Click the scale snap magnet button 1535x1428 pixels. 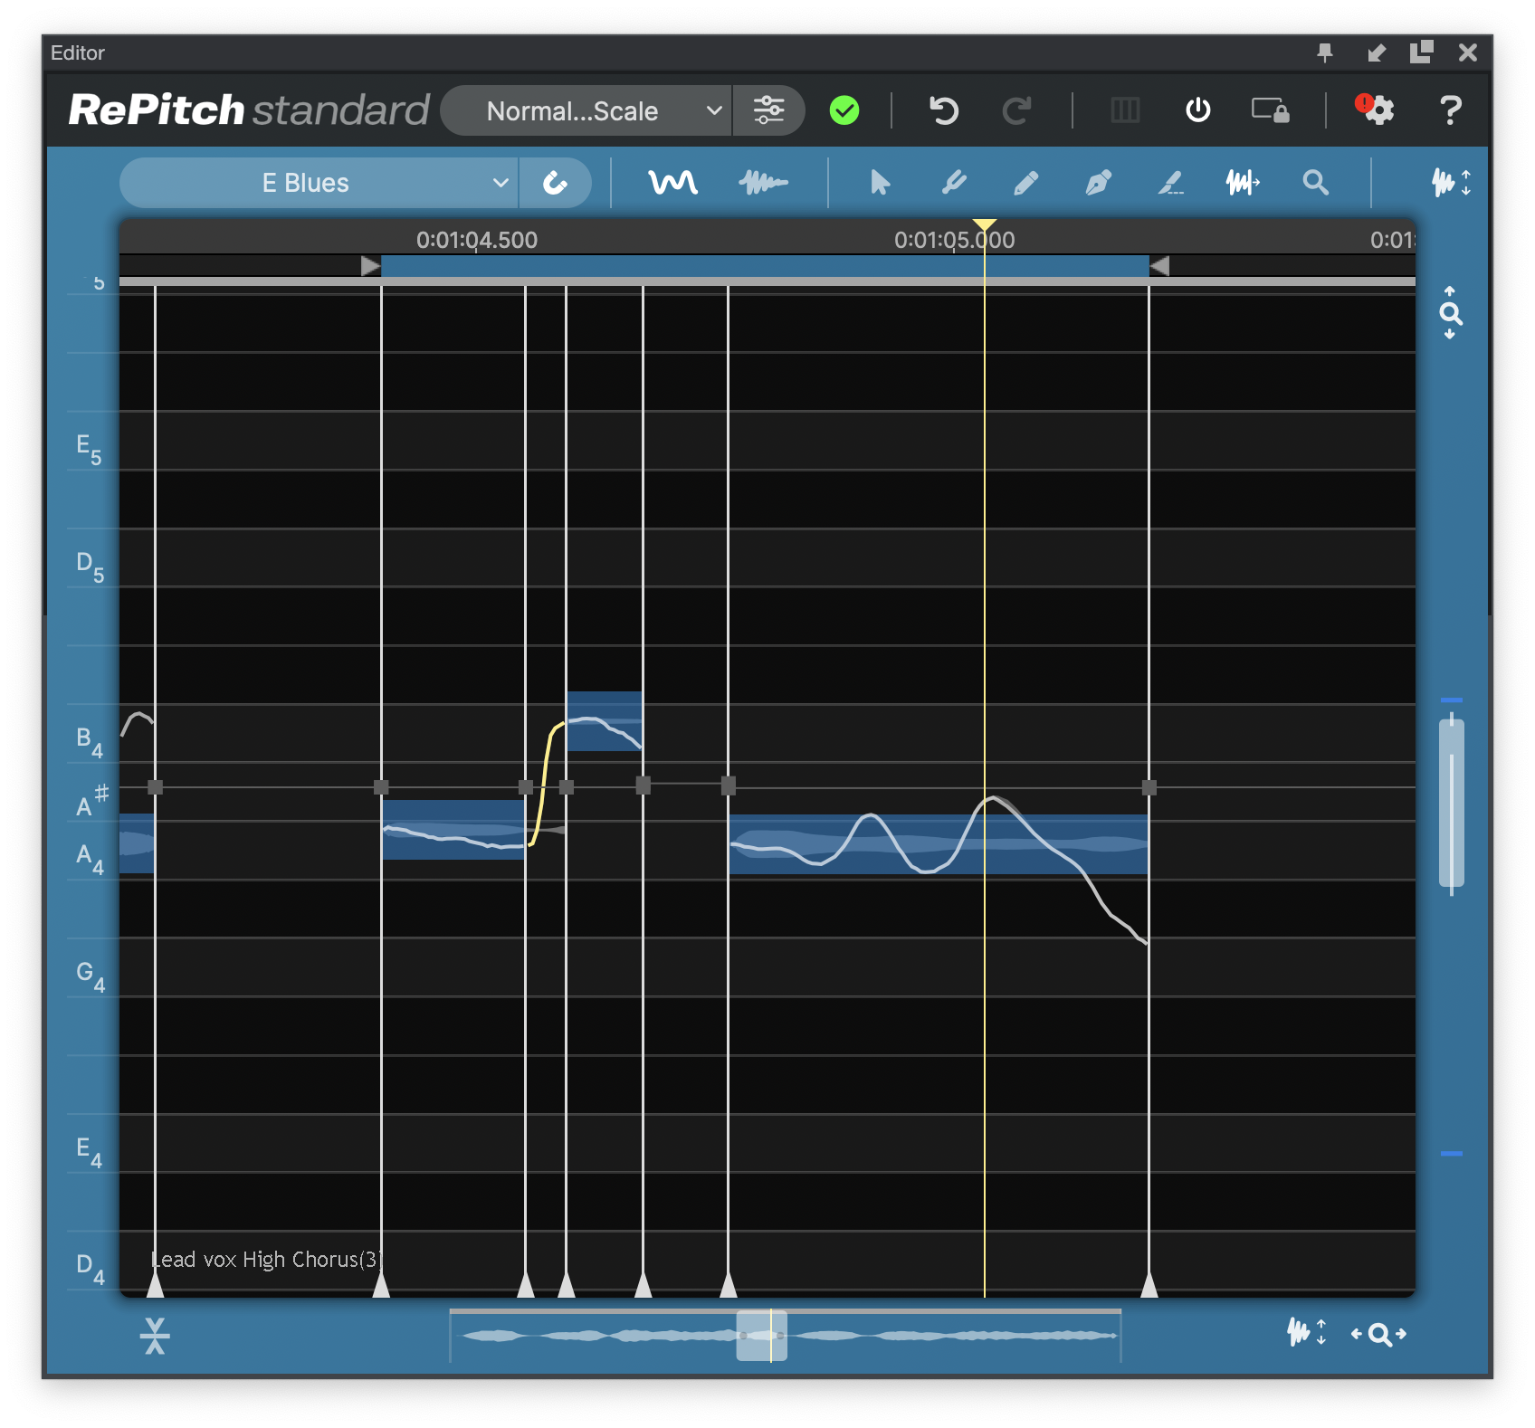point(555,184)
